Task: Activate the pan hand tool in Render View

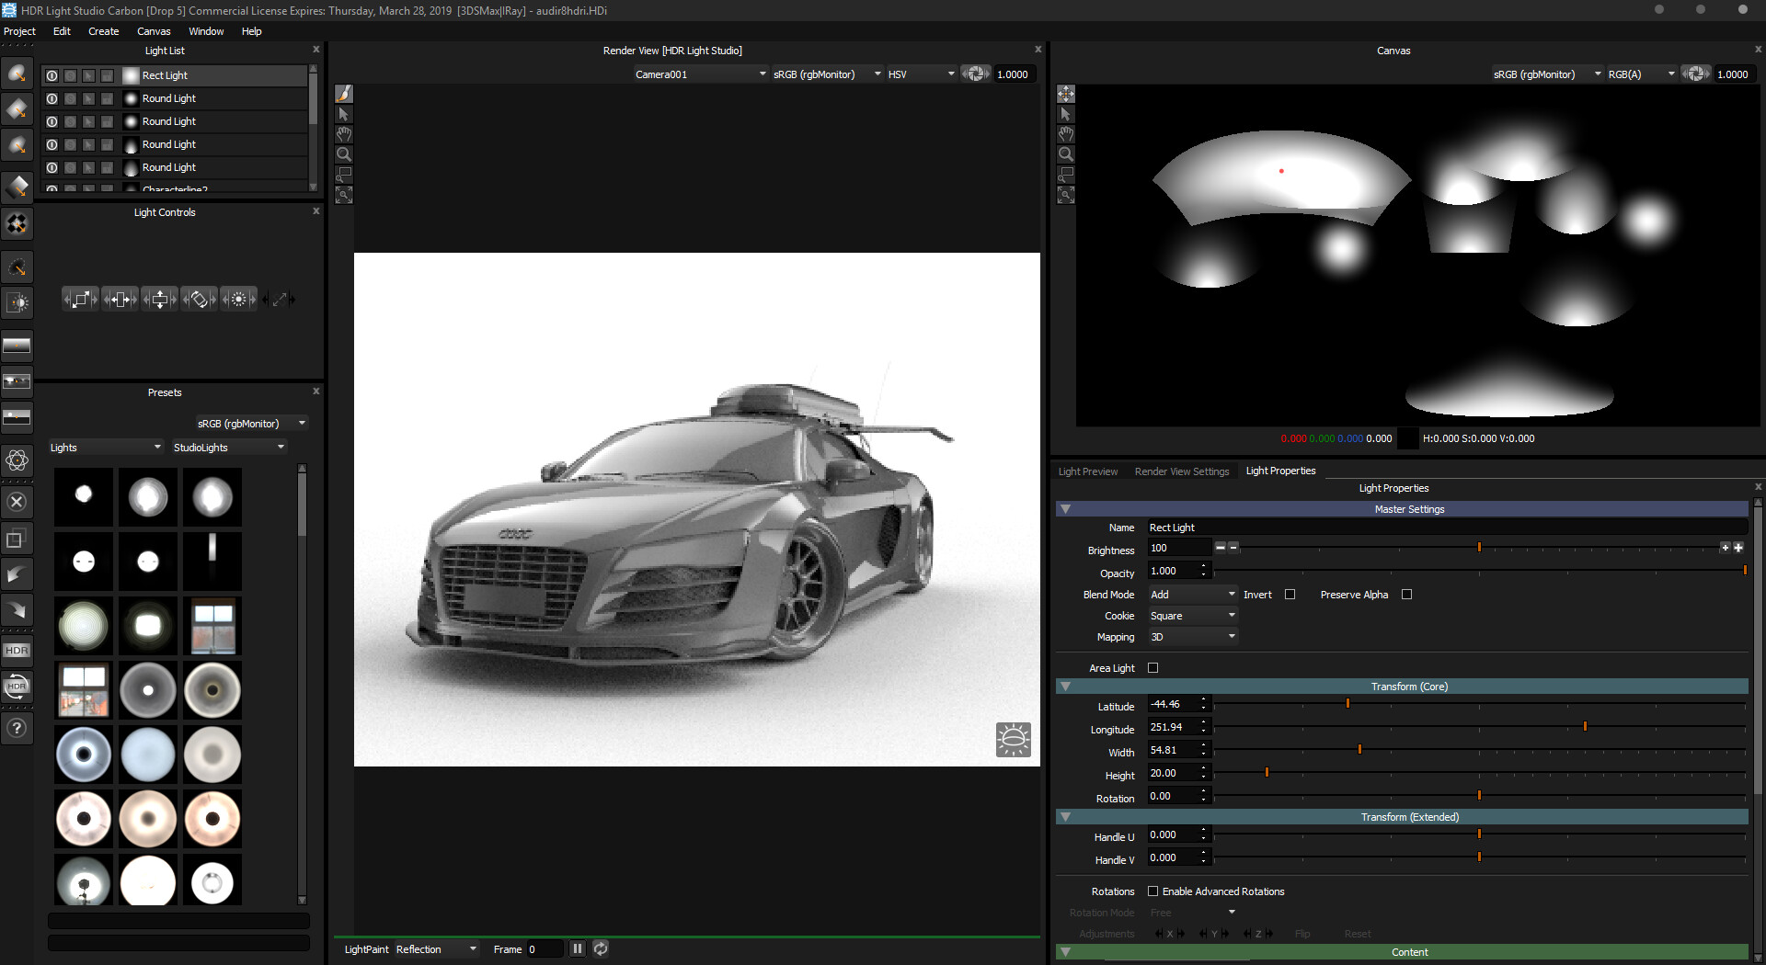Action: tap(344, 134)
